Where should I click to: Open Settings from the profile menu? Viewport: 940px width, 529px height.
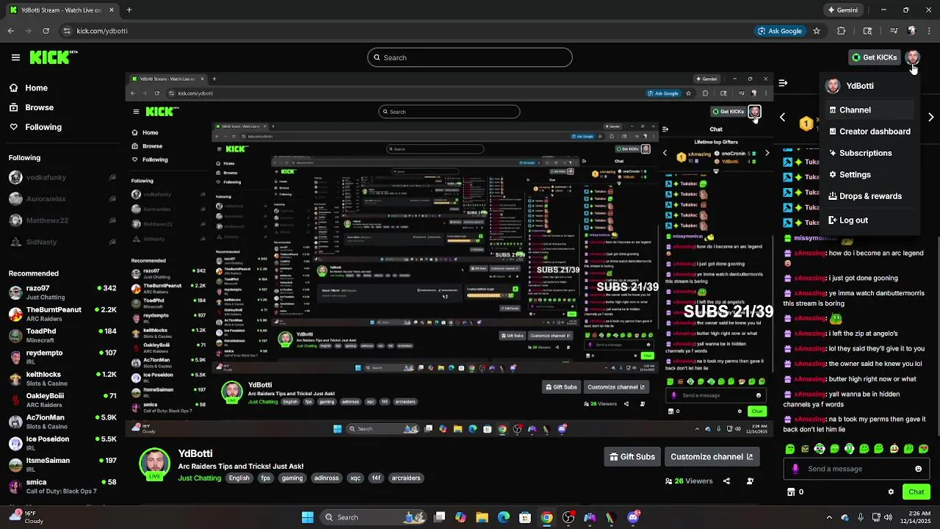(870, 175)
